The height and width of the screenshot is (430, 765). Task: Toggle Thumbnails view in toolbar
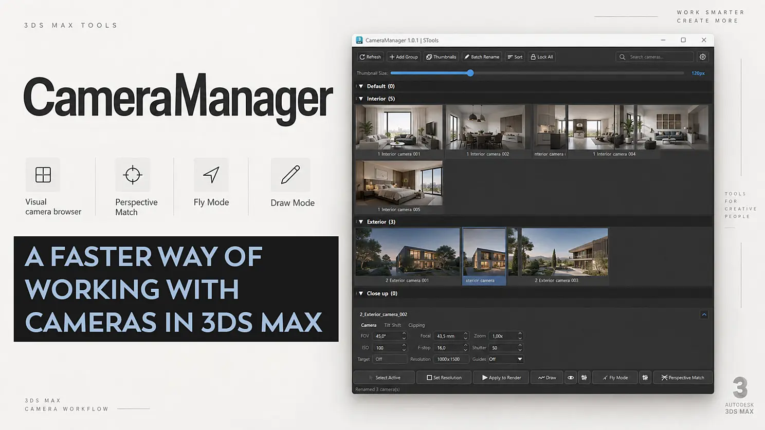[x=441, y=57]
